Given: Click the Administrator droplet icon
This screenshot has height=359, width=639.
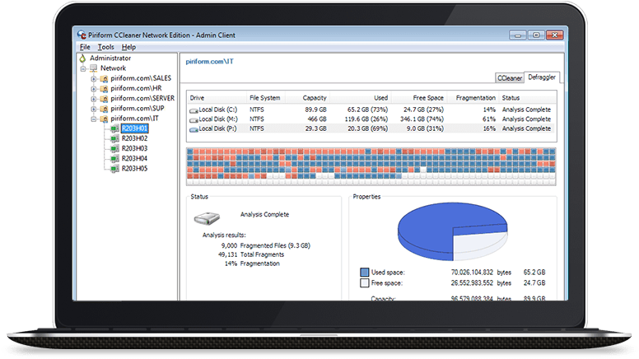Looking at the screenshot, I should point(82,58).
